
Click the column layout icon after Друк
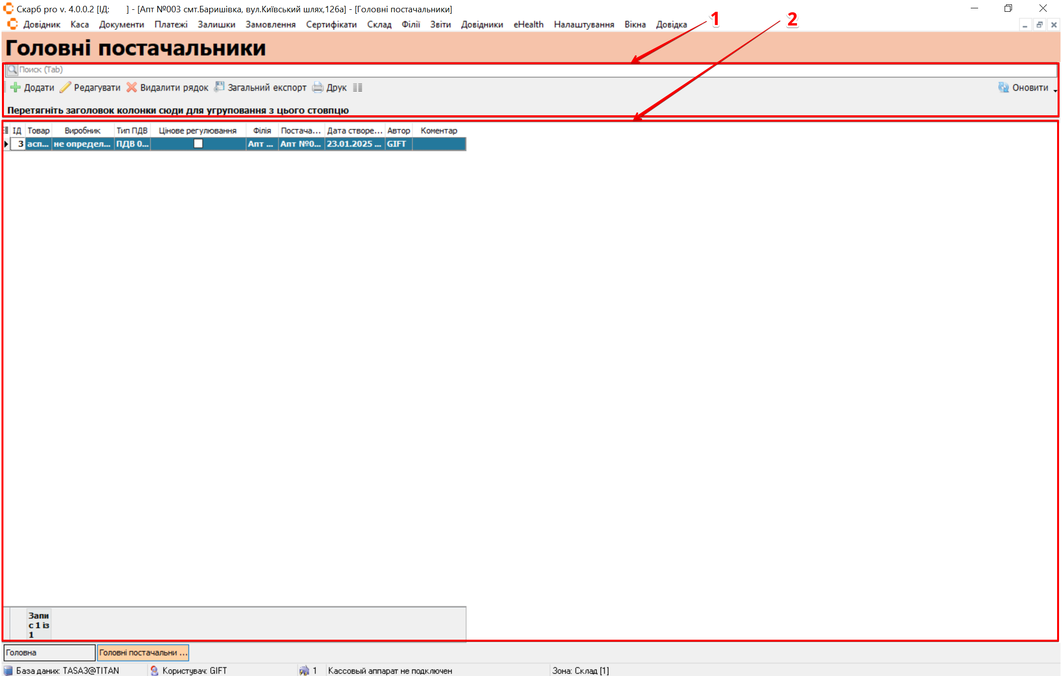(358, 88)
